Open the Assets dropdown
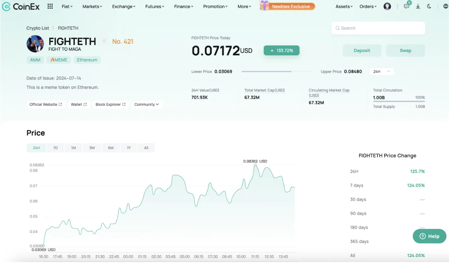 click(344, 6)
